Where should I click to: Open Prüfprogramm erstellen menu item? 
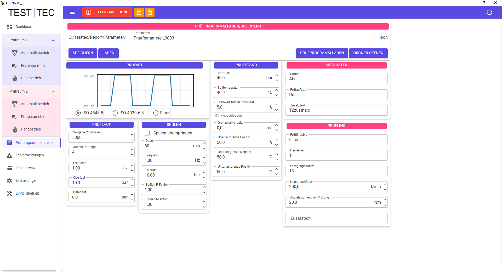[x=35, y=143]
